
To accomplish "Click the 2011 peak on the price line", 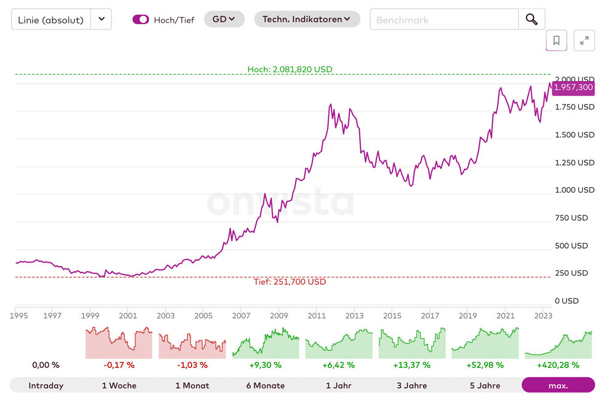I will tap(331, 105).
